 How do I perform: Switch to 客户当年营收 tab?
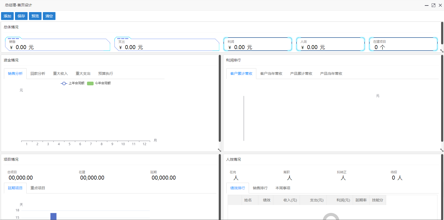[x=271, y=74]
